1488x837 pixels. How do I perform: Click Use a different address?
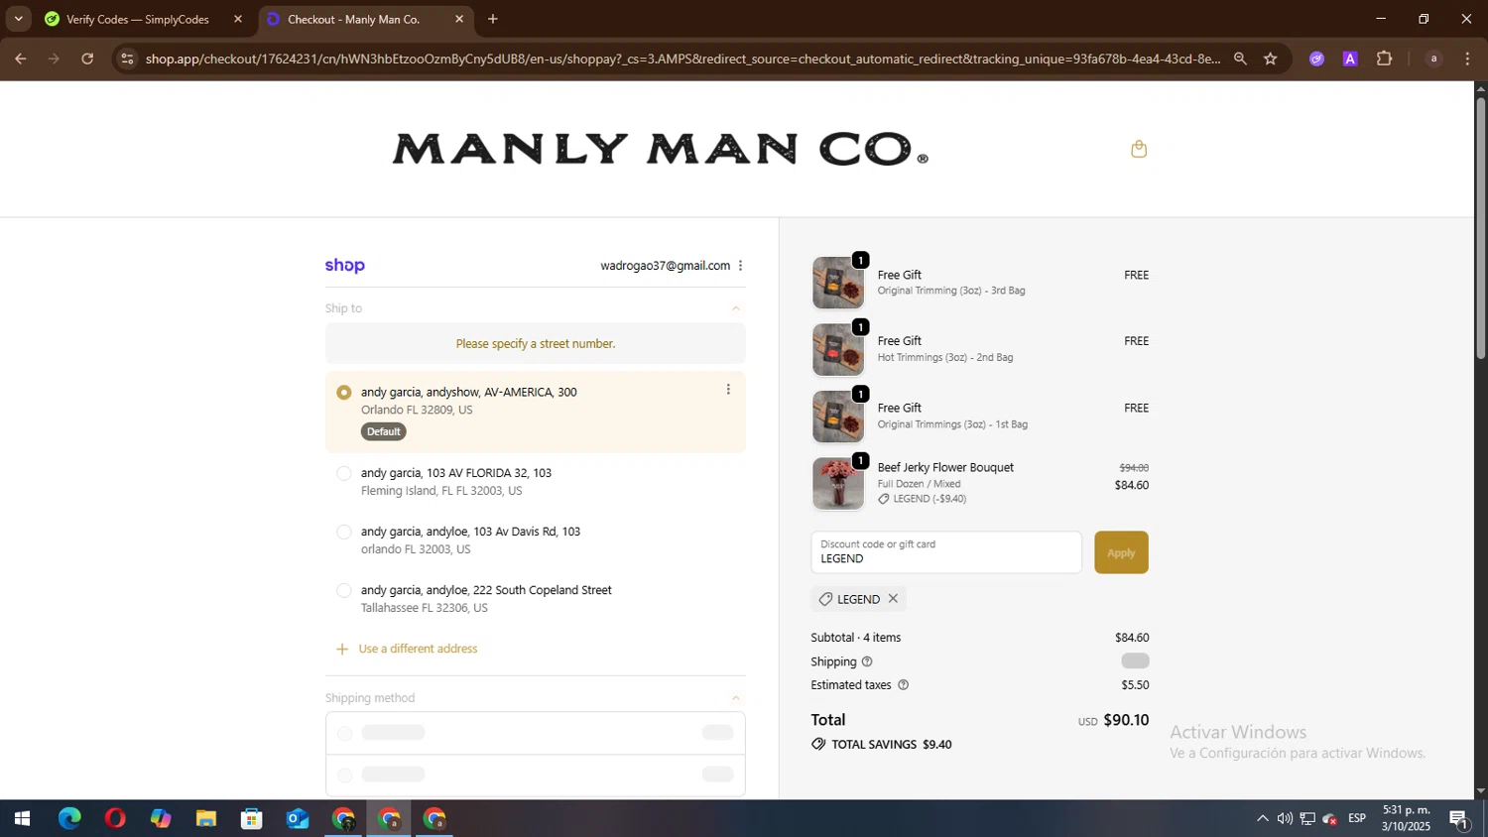418,650
